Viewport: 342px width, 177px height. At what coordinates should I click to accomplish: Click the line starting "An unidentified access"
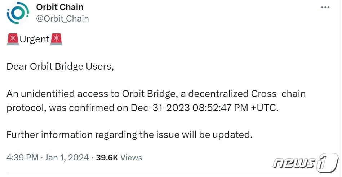click(156, 94)
